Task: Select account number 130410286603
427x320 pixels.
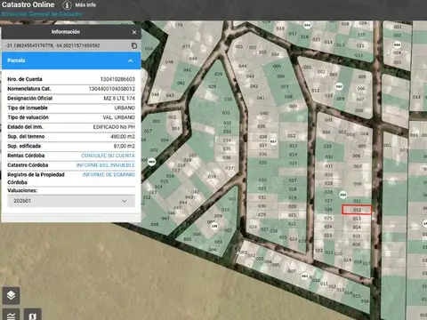Action: [x=117, y=79]
